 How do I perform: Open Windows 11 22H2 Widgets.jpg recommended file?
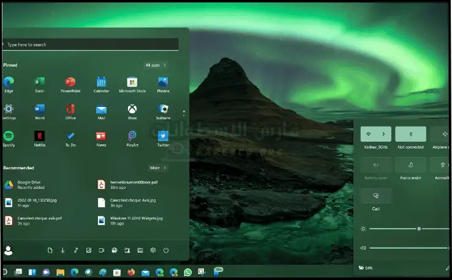136,219
